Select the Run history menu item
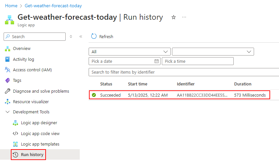Screen dimensions: 279x161 [x=32, y=154]
